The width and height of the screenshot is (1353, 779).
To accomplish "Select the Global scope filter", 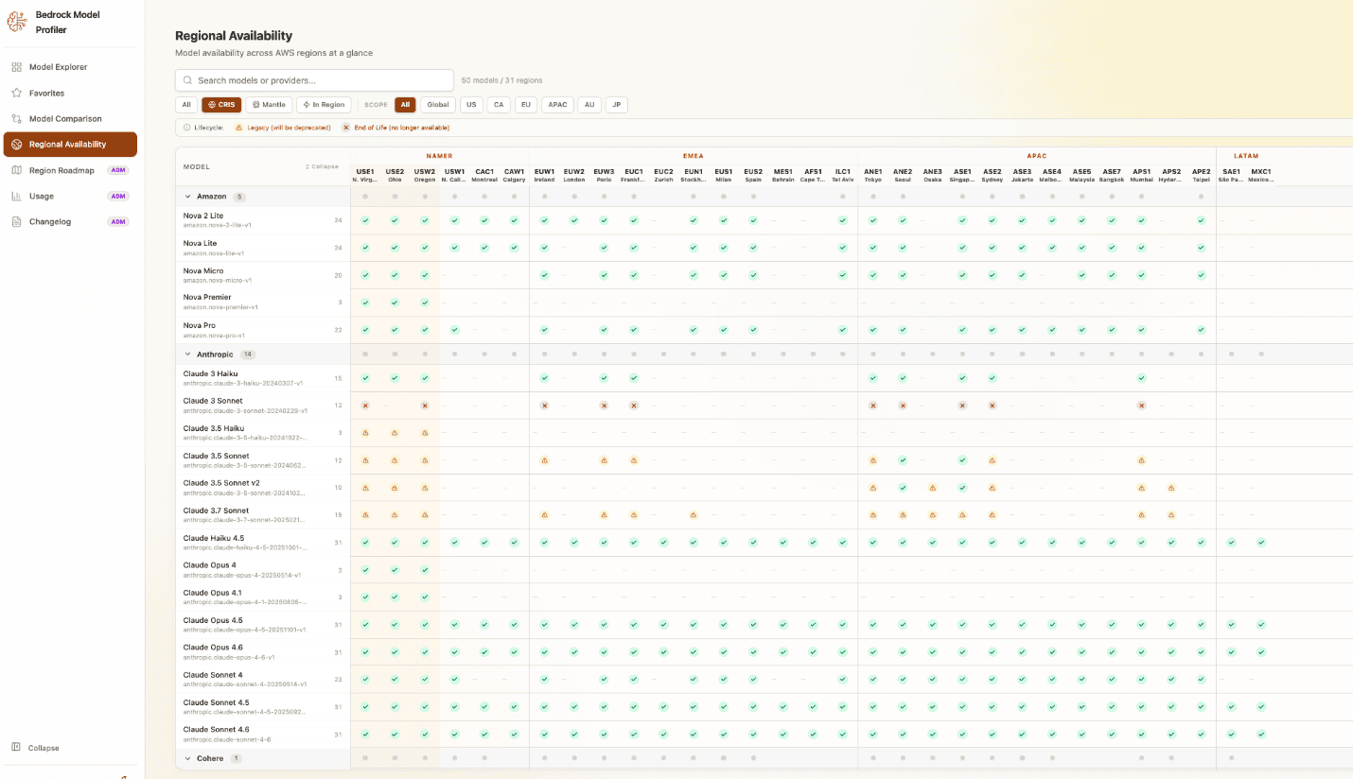I will tap(438, 105).
